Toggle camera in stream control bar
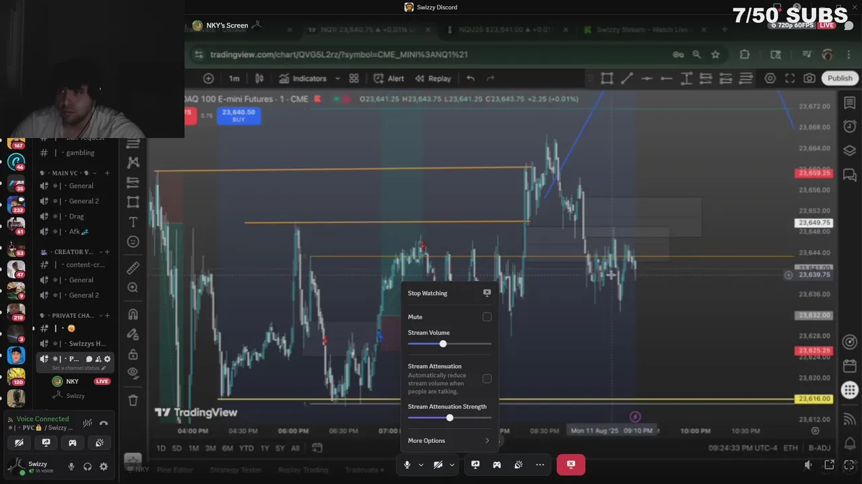862x484 pixels. click(x=438, y=465)
